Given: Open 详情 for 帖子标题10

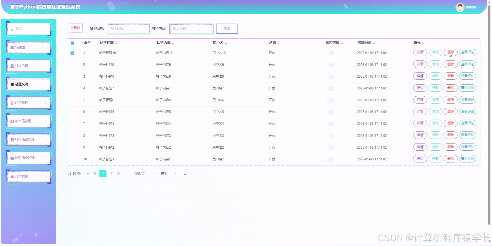Looking at the screenshot, I should coord(420,52).
